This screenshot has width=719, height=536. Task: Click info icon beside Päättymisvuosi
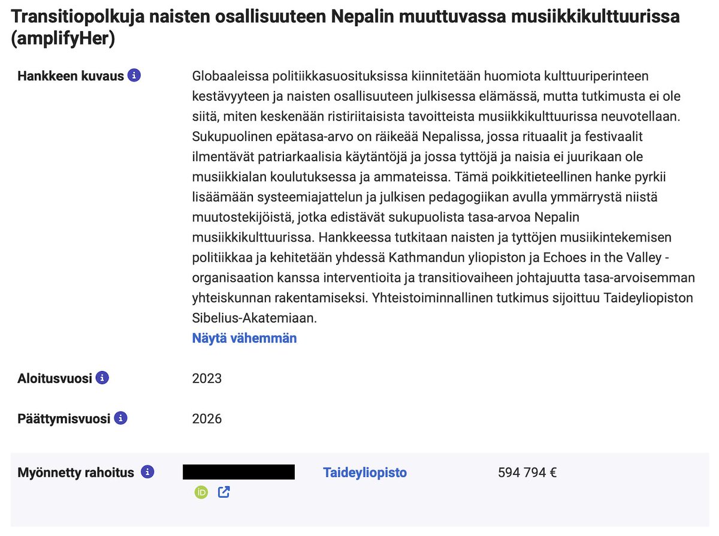click(x=121, y=418)
